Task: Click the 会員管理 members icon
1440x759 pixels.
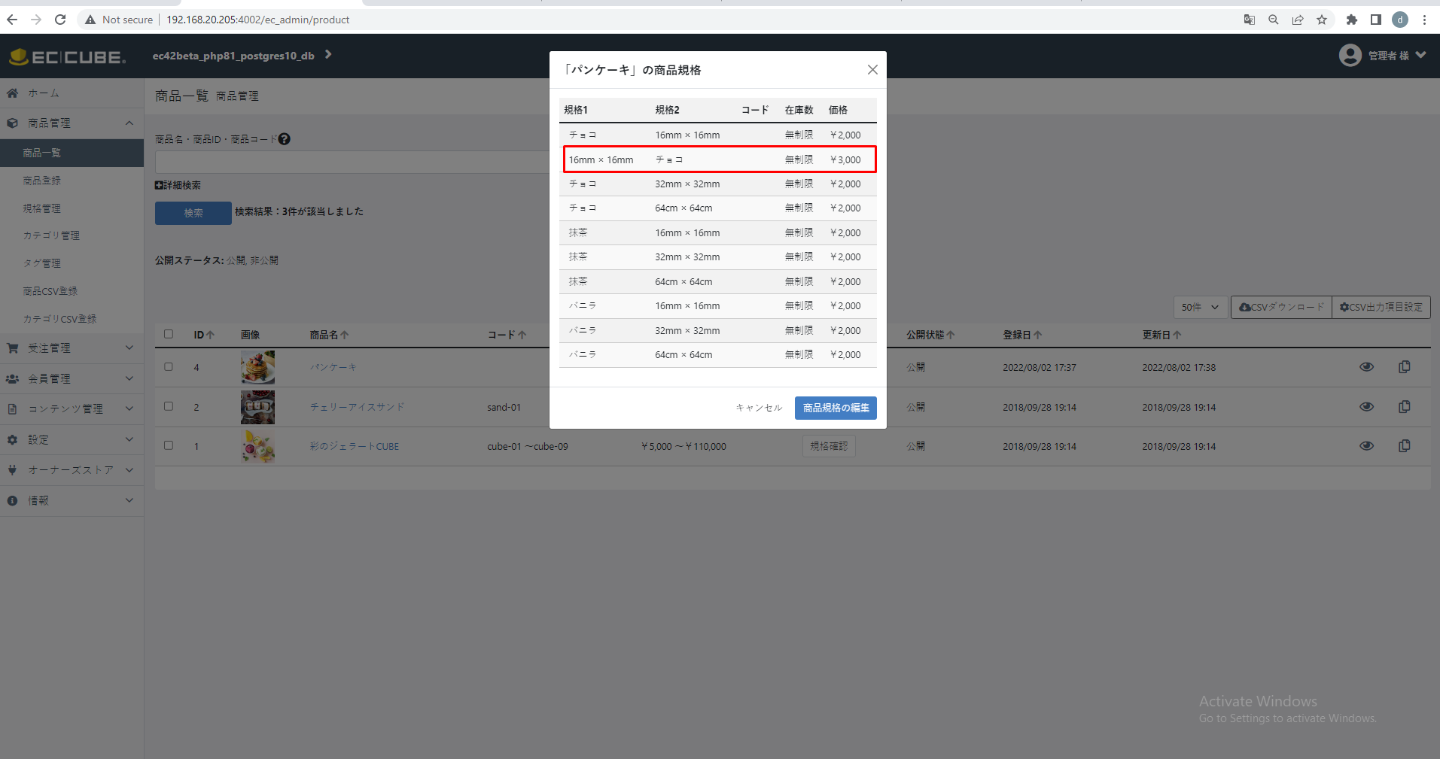Action: click(13, 378)
